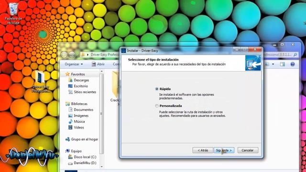The height and width of the screenshot is (172, 306).
Task: Click the Descargas folder icon
Action: pos(70,80)
